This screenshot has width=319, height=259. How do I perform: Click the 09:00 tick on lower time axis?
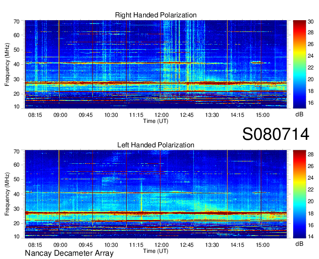[x=61, y=245]
